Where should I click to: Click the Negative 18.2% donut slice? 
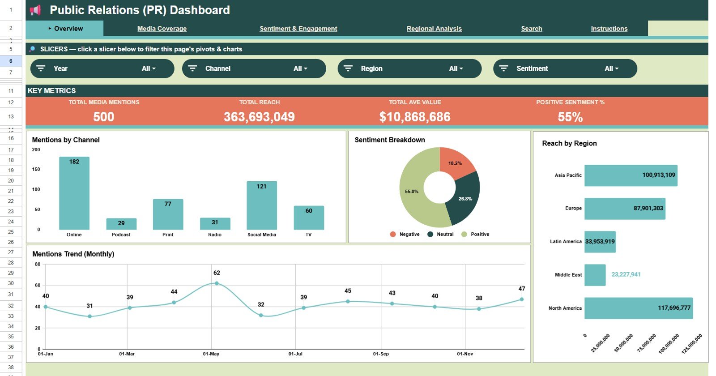click(455, 162)
